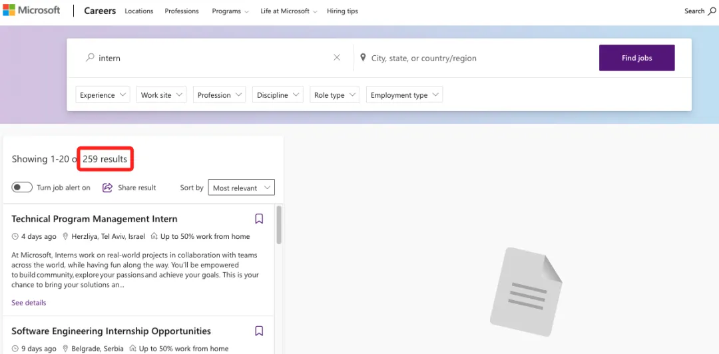Image resolution: width=719 pixels, height=354 pixels.
Task: Click the clock icon next to 4 days ago
Action: [x=15, y=237]
